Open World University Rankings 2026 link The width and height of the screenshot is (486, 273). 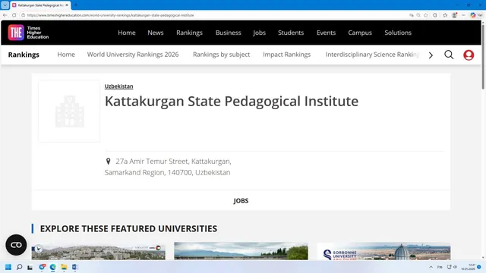(133, 55)
